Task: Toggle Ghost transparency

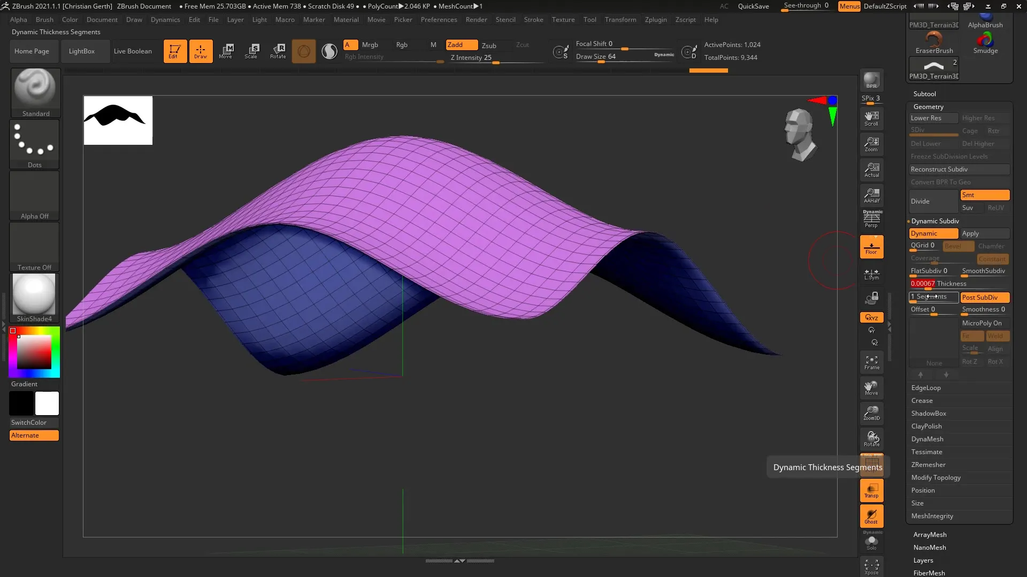Action: tap(872, 517)
